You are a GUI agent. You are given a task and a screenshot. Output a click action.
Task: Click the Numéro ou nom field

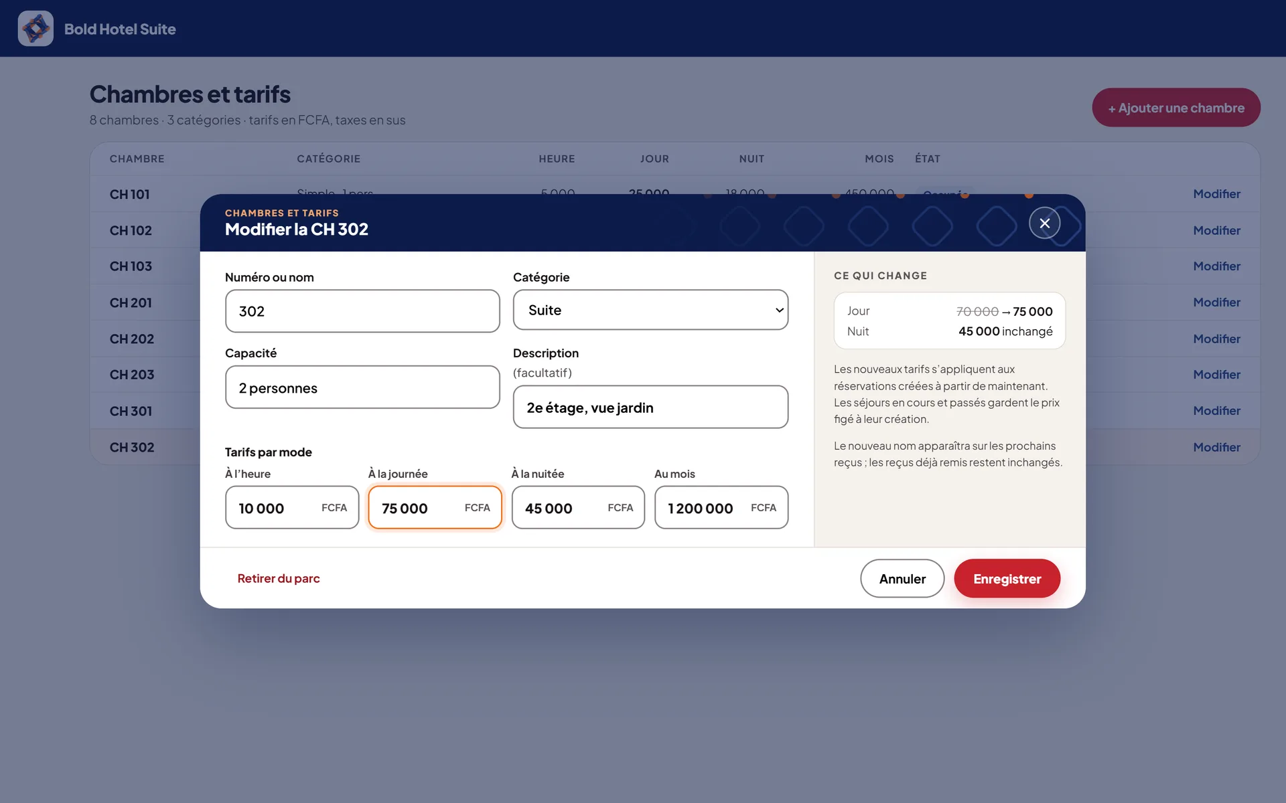[x=362, y=311]
